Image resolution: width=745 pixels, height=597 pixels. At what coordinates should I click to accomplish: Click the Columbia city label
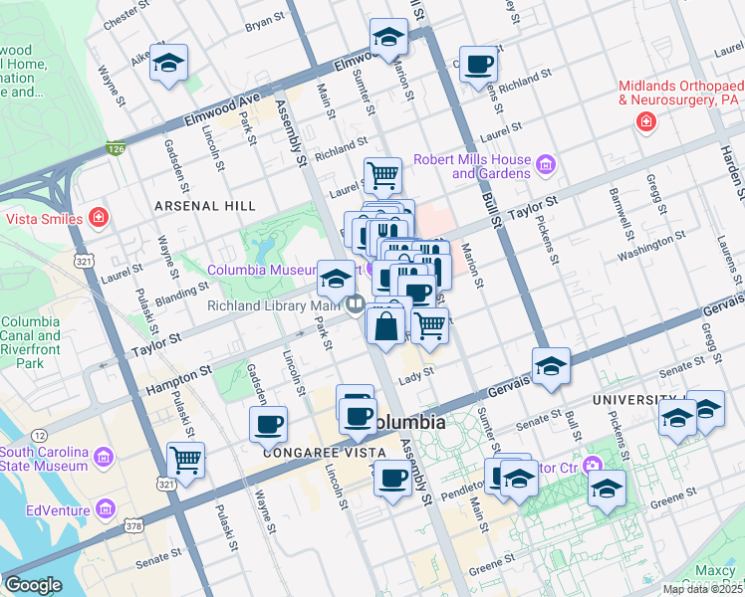pyautogui.click(x=410, y=422)
